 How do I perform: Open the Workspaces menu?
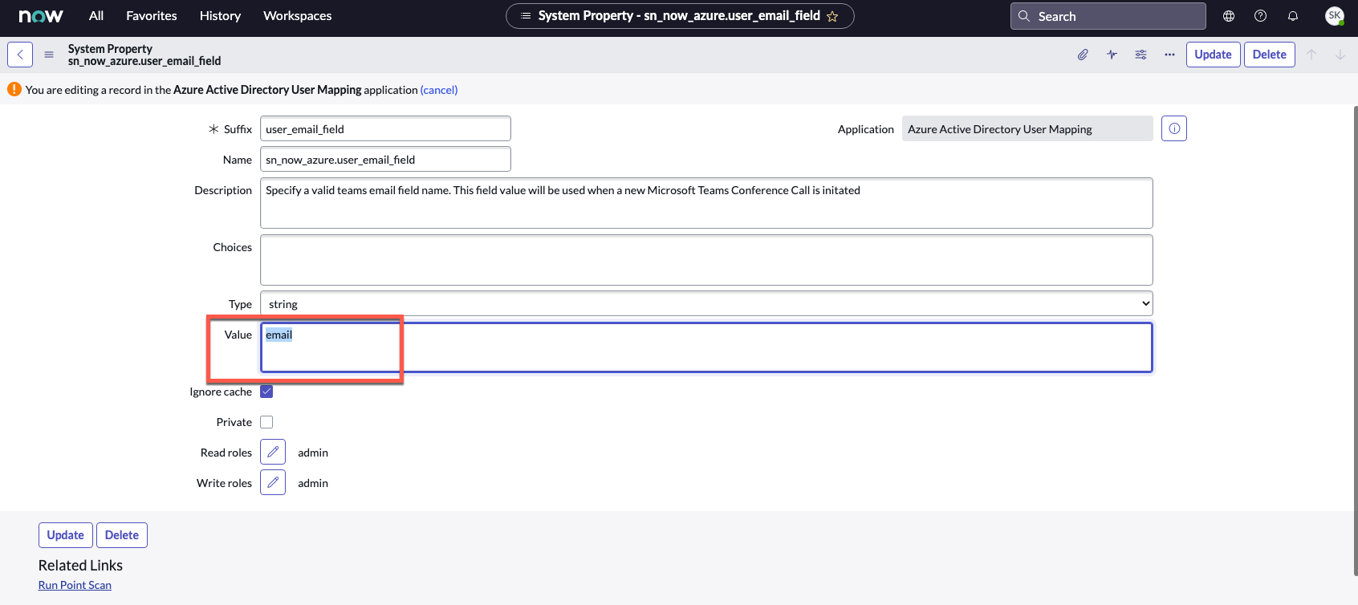[298, 16]
